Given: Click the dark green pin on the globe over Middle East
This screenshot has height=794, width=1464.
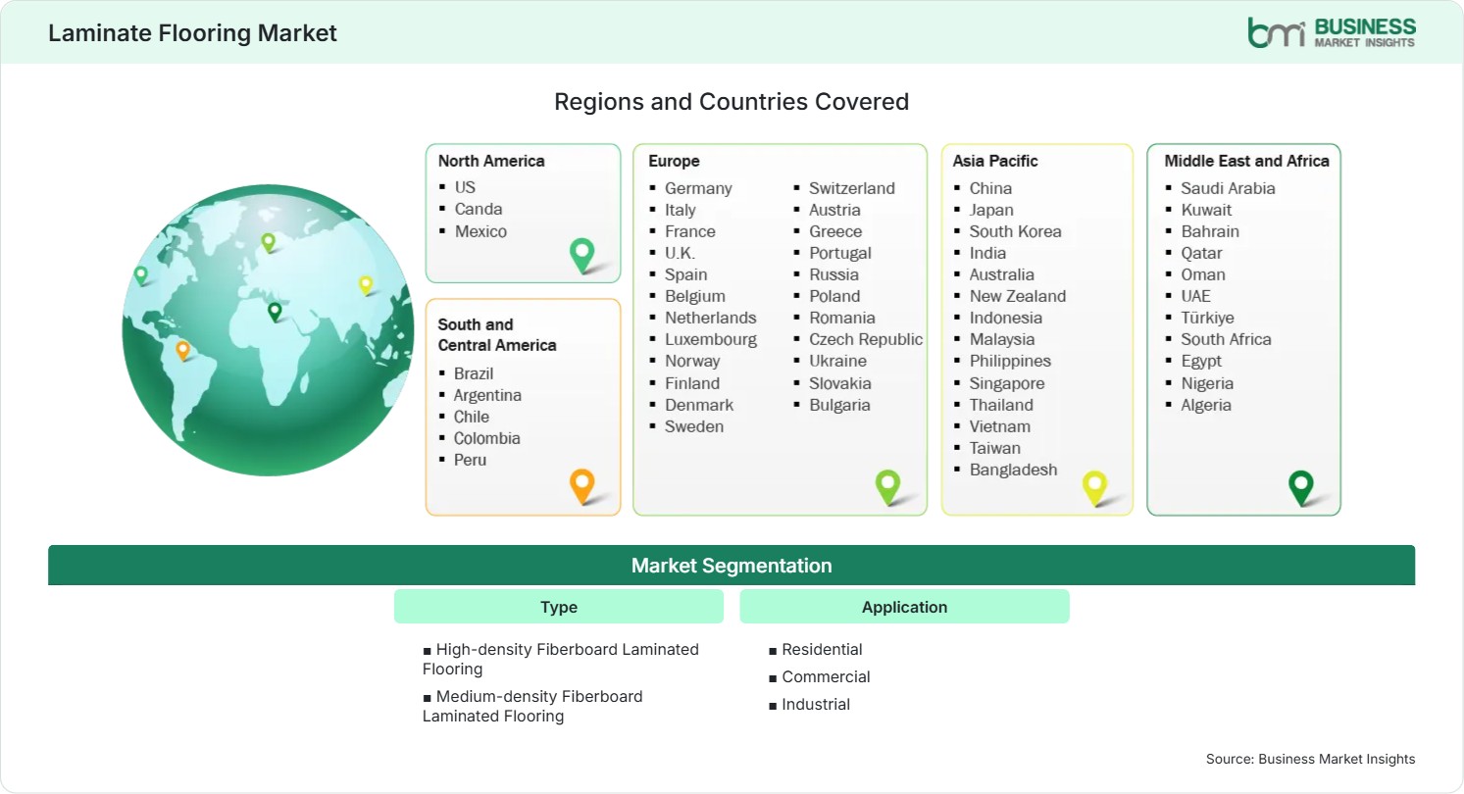Looking at the screenshot, I should 275,312.
